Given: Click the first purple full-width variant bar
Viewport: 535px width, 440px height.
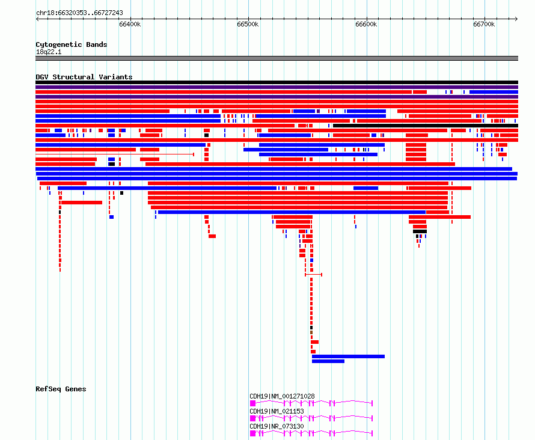Looking at the screenshot, I should [x=277, y=87].
